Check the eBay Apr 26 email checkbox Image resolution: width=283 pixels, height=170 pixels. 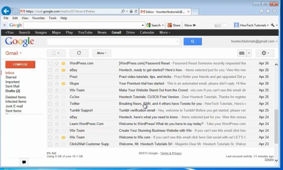[50, 70]
